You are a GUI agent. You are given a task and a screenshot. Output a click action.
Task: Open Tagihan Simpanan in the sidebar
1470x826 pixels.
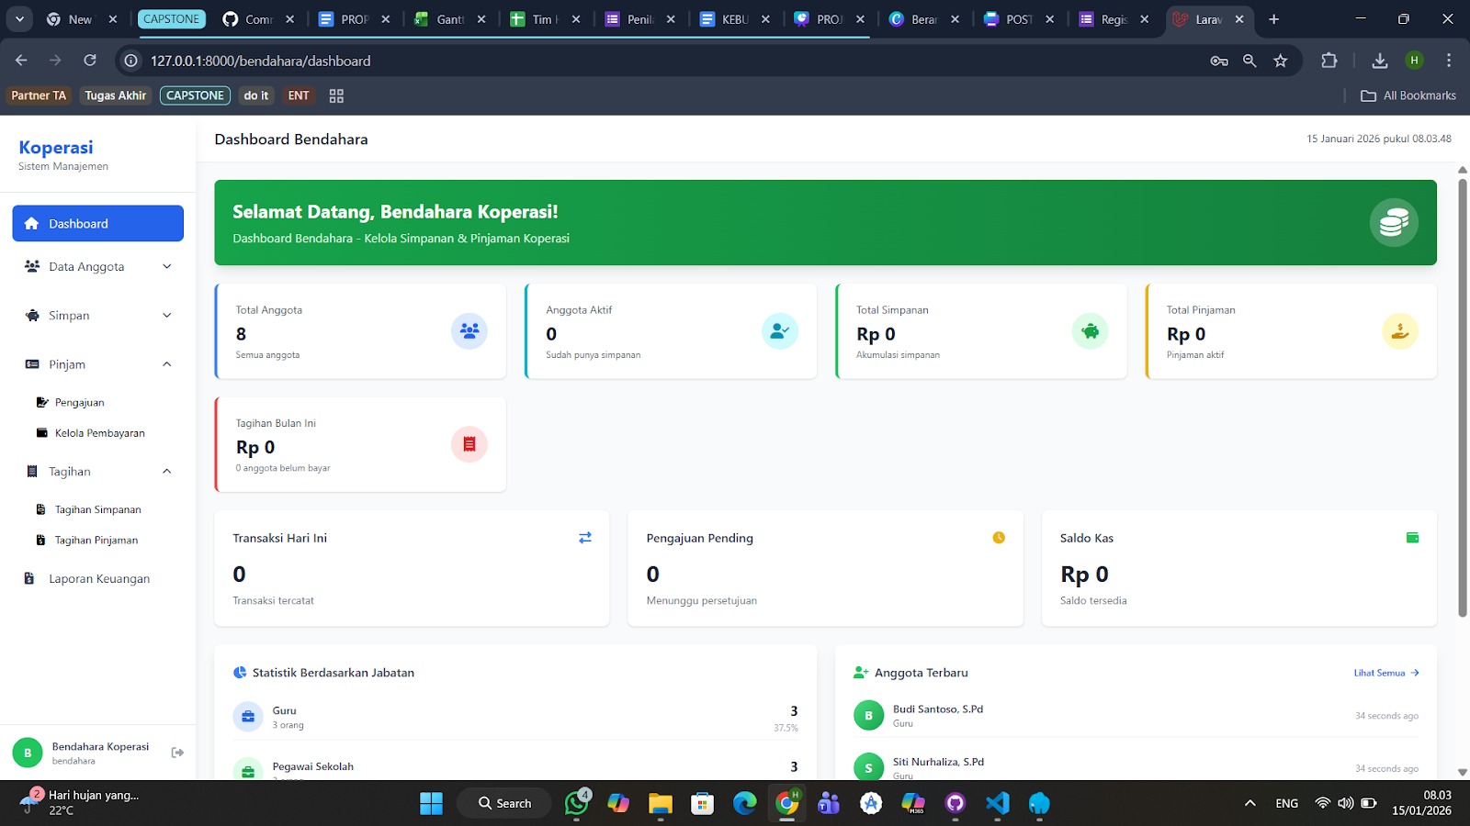88,509
